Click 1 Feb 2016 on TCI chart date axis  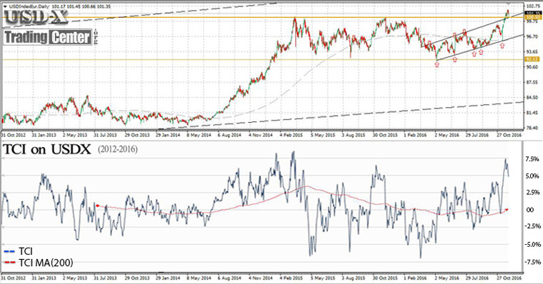click(x=415, y=278)
